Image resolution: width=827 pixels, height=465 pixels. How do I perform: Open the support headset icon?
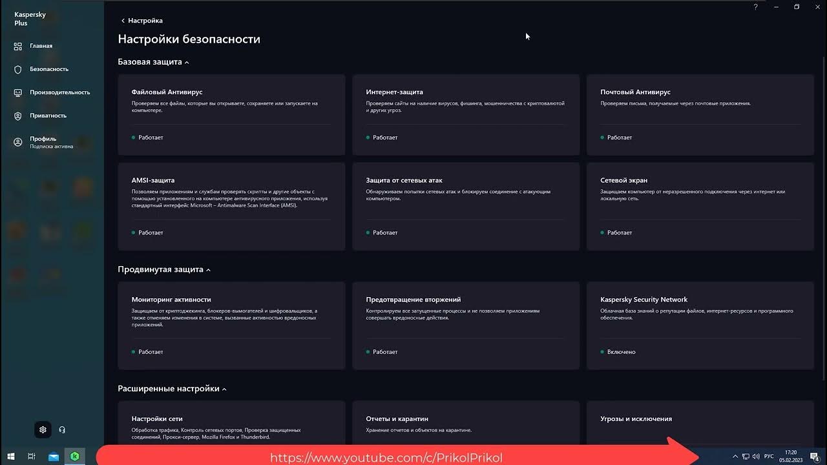[62, 429]
